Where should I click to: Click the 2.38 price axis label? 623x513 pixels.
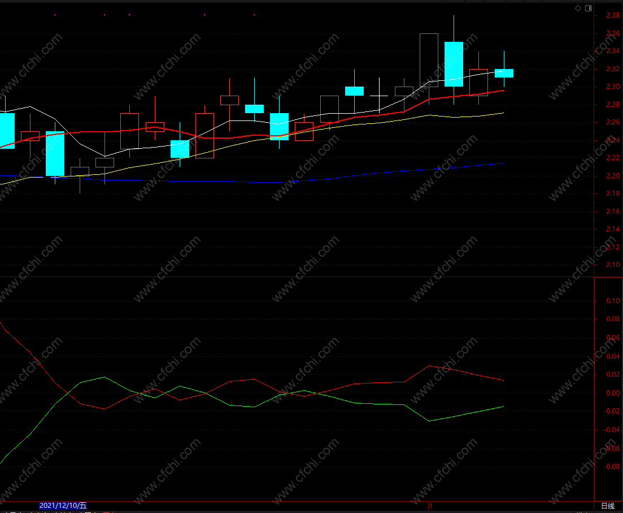[613, 15]
